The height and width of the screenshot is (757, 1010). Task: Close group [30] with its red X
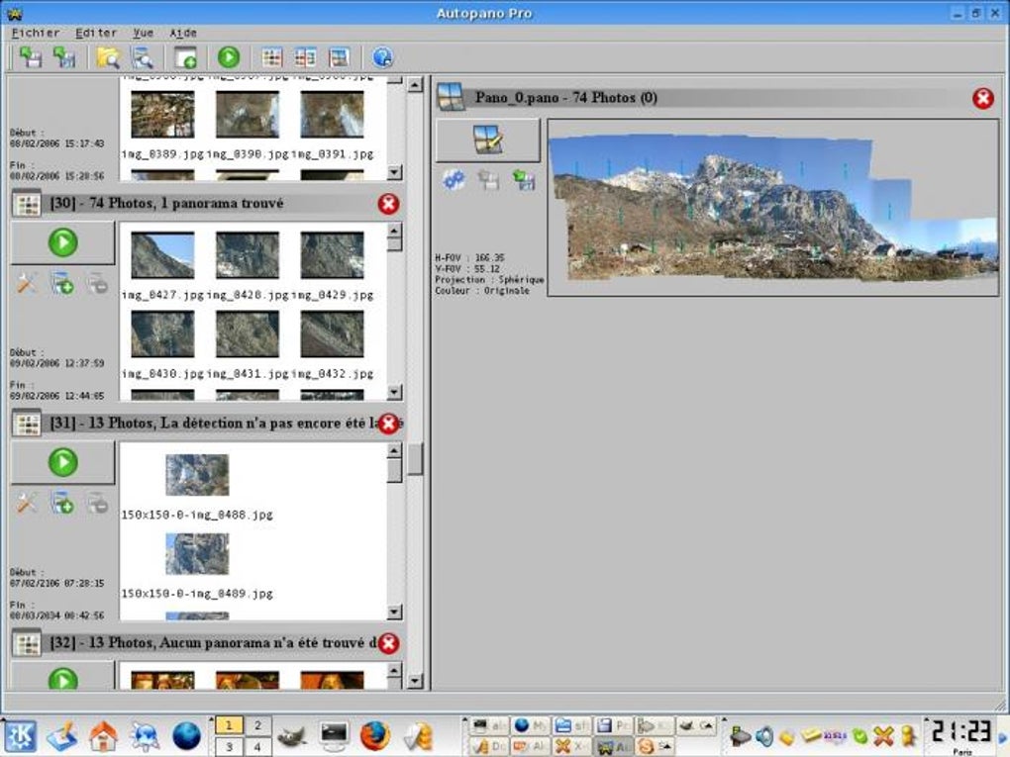388,204
